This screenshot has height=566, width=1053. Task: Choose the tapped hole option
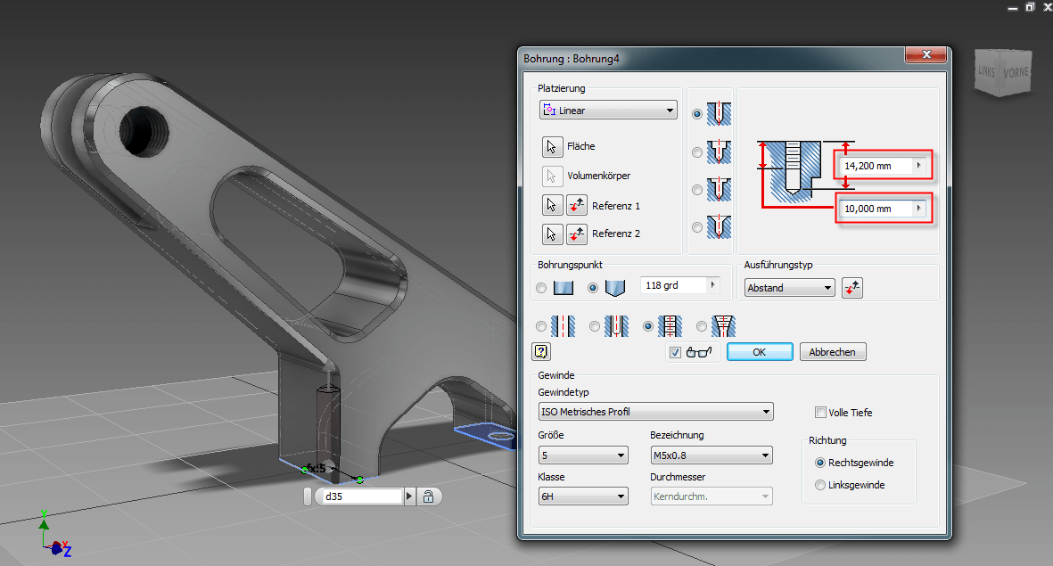tap(648, 326)
